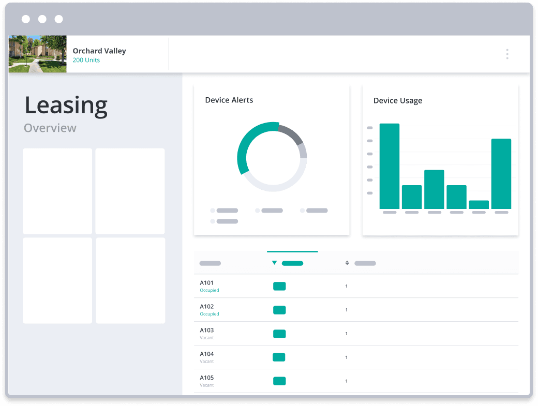This screenshot has height=406, width=538.
Task: Open the three-dot options menu
Action: [x=507, y=54]
